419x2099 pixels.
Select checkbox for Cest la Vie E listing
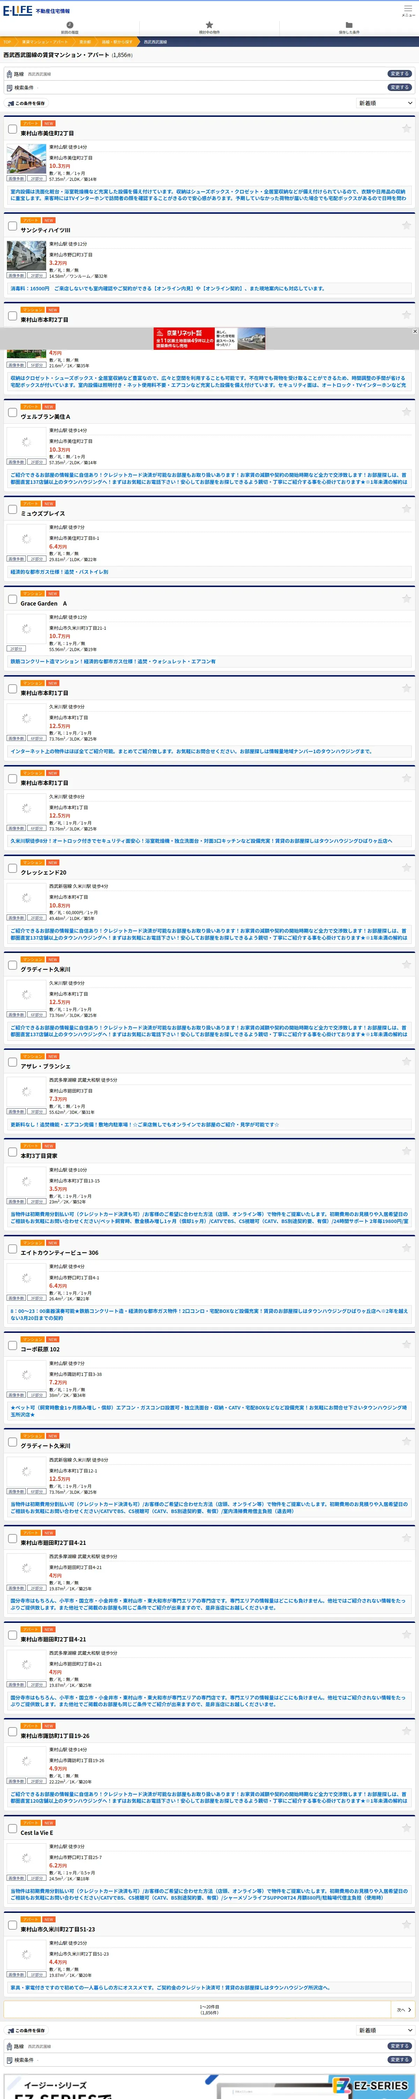[x=12, y=1829]
